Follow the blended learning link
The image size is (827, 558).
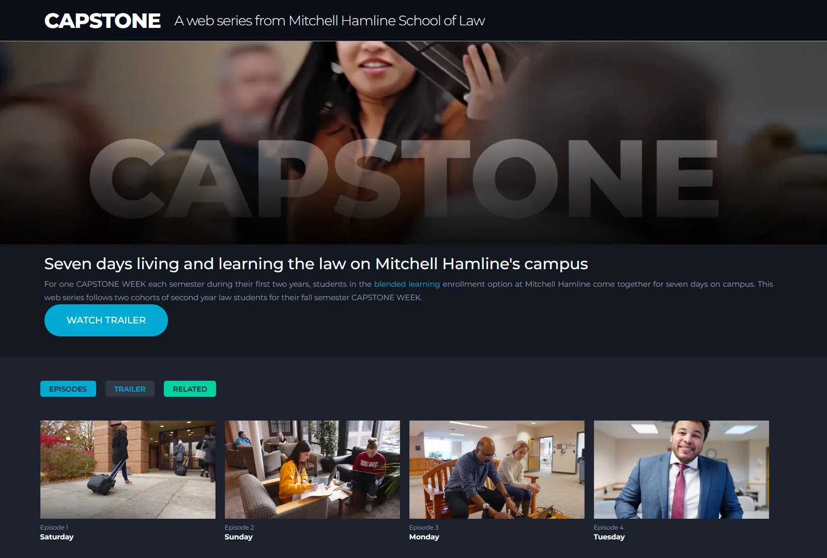pos(407,284)
